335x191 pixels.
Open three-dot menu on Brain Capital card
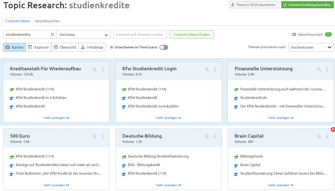[x=327, y=136]
